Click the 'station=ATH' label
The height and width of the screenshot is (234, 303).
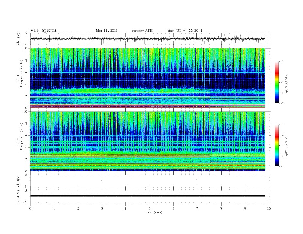(x=142, y=31)
